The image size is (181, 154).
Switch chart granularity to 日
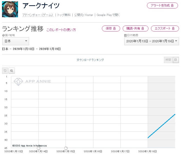[175, 60]
